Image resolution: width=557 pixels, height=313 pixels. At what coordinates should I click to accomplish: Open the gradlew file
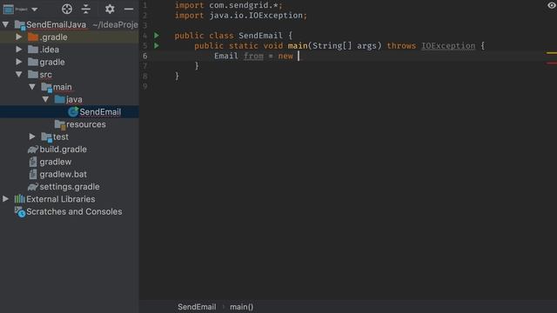click(x=56, y=162)
